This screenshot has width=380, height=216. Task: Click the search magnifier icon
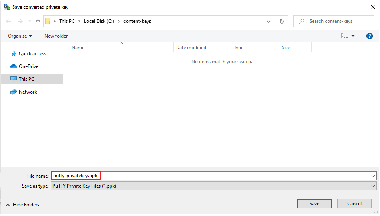[x=302, y=21]
